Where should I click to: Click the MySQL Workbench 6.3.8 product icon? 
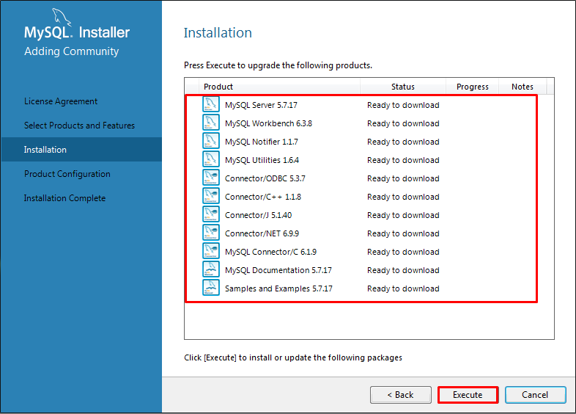click(211, 123)
